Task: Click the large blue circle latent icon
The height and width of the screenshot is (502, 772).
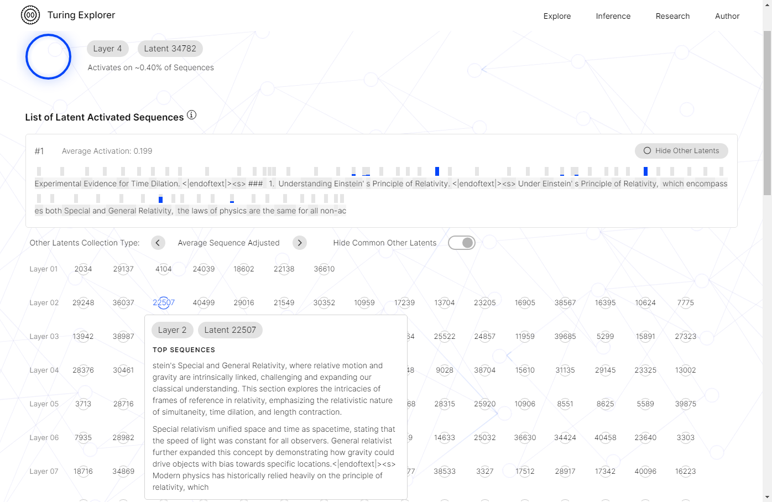Action: (48, 56)
